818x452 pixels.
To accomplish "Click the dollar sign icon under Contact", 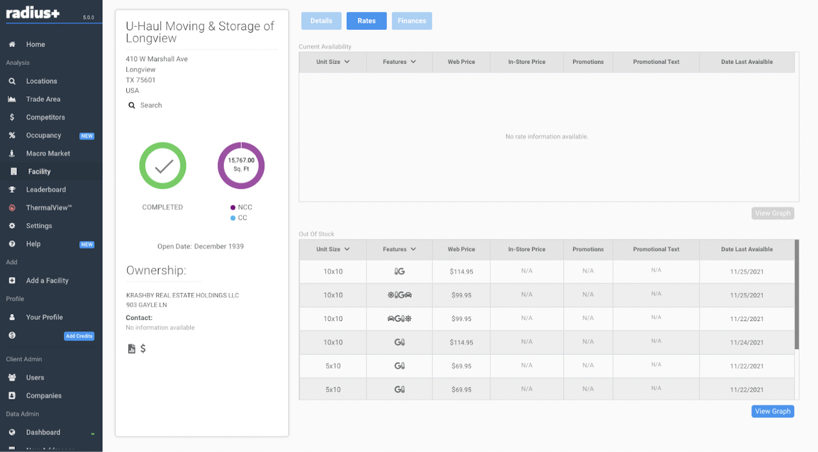I will (x=143, y=349).
